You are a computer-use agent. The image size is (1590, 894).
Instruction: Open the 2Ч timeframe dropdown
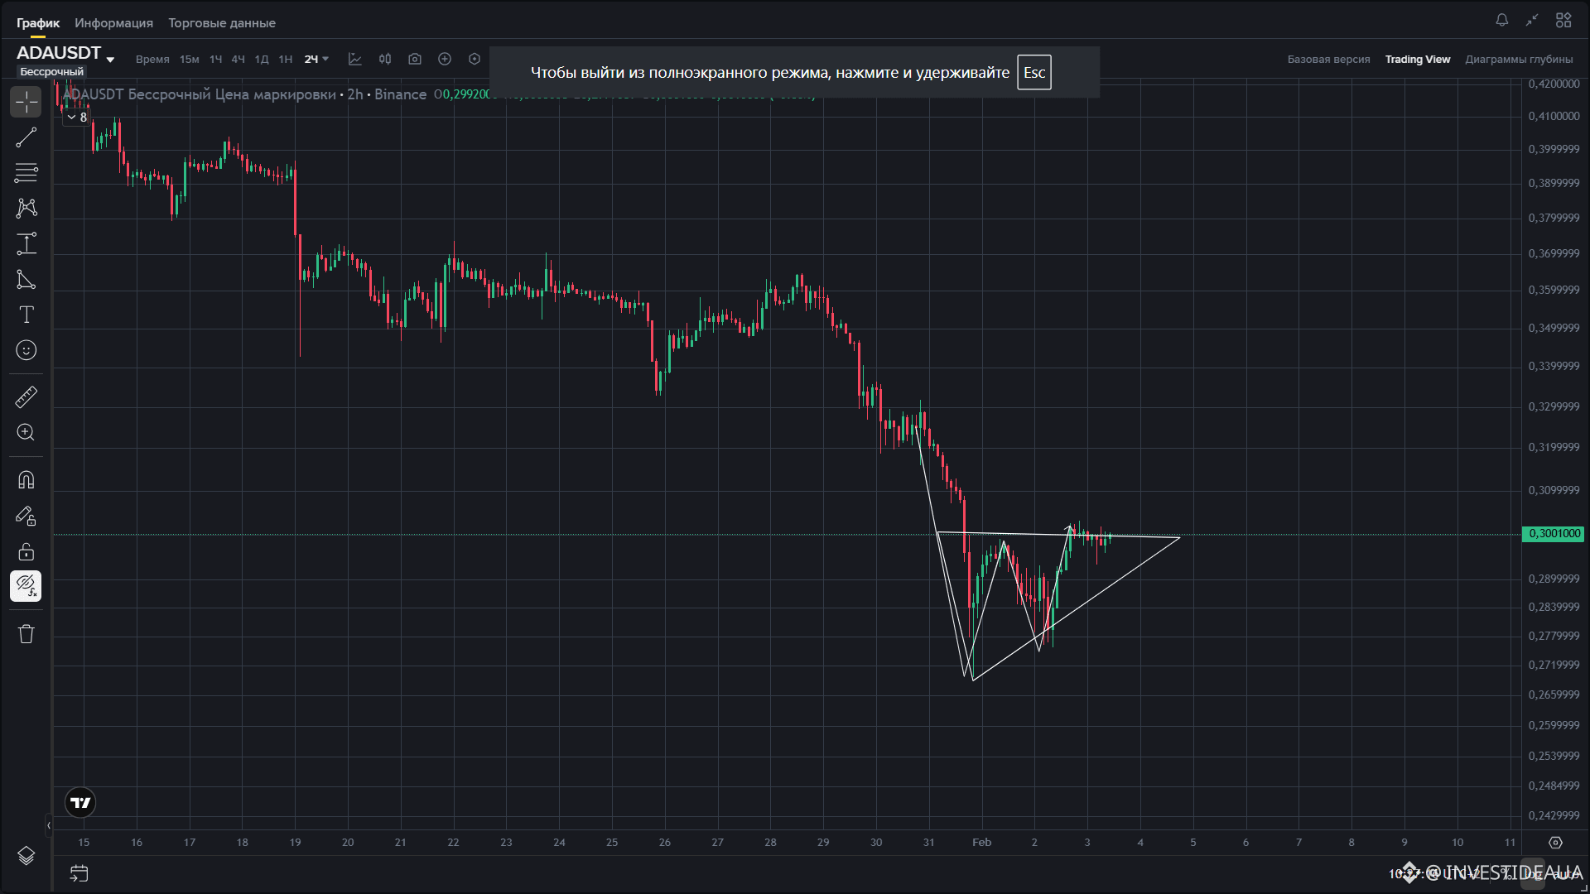(x=316, y=59)
